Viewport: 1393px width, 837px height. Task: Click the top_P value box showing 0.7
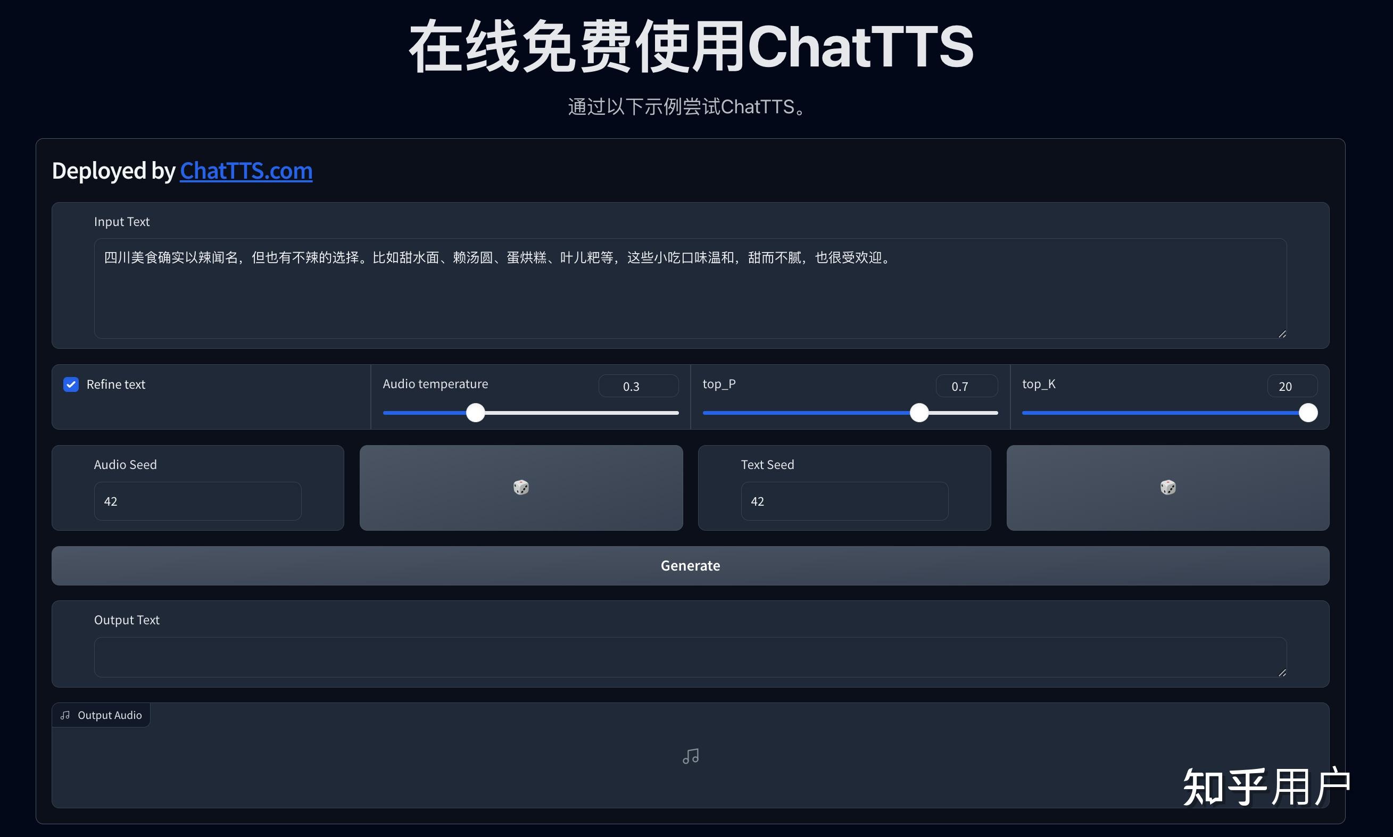pyautogui.click(x=966, y=386)
